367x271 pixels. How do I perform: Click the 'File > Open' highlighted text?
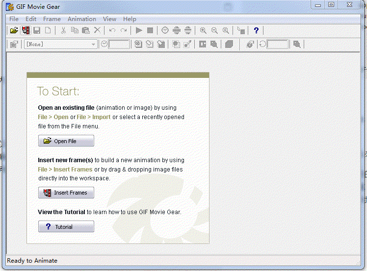[53, 117]
